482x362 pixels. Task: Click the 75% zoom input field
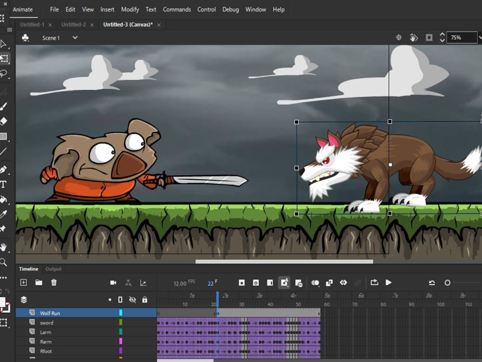462,38
